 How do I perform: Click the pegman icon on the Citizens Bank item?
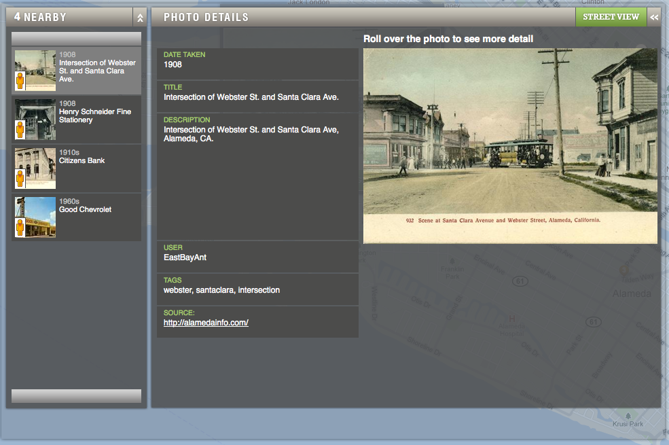pos(20,179)
